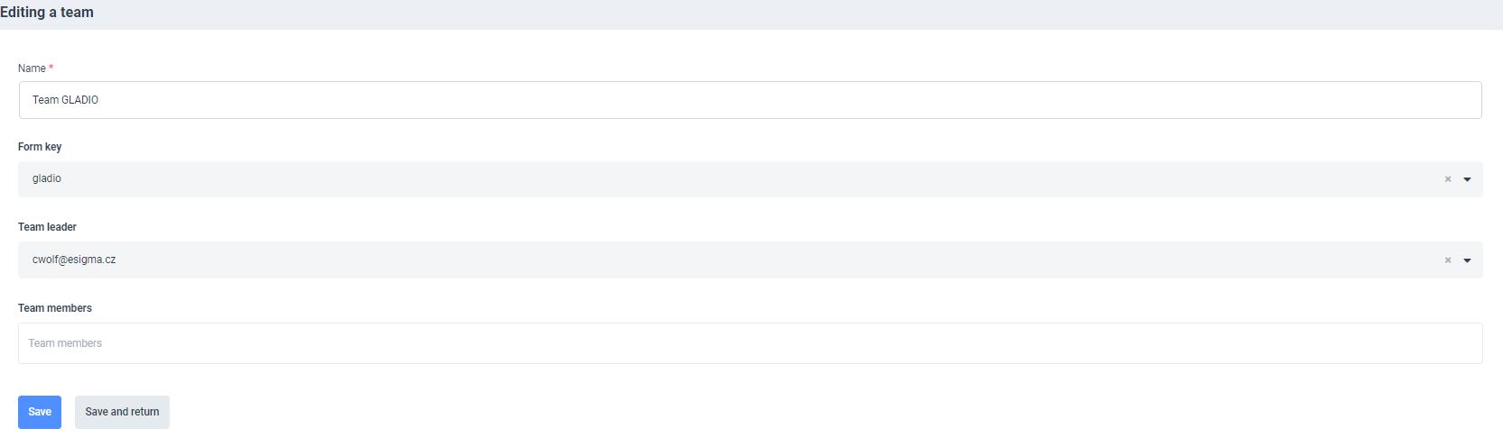This screenshot has height=447, width=1503.
Task: Click the red required asterisk beside Name
Action: pyautogui.click(x=51, y=68)
